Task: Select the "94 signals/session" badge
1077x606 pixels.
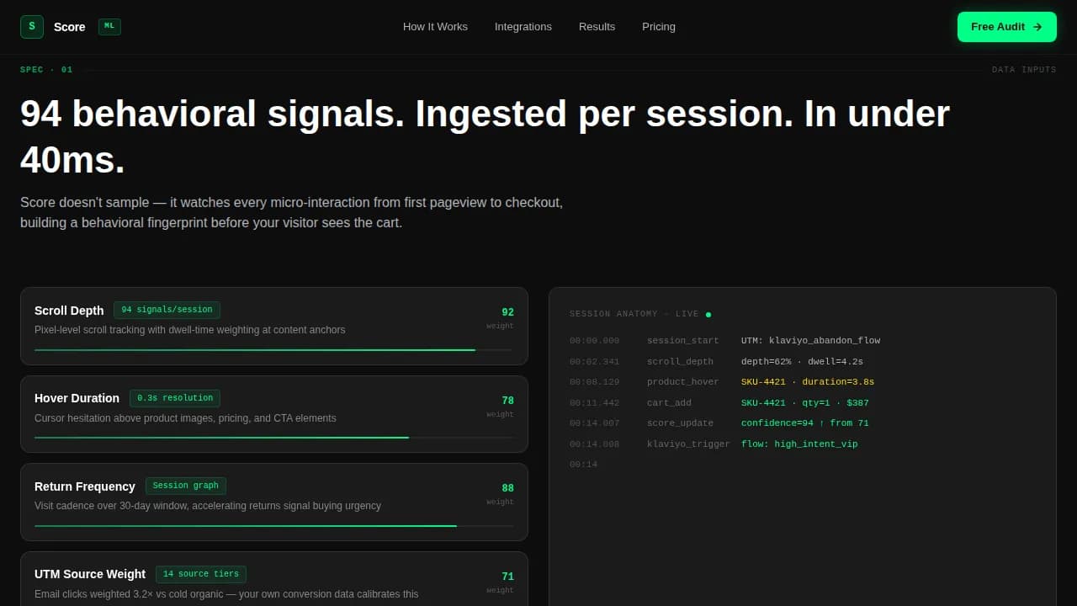Action: 167,309
